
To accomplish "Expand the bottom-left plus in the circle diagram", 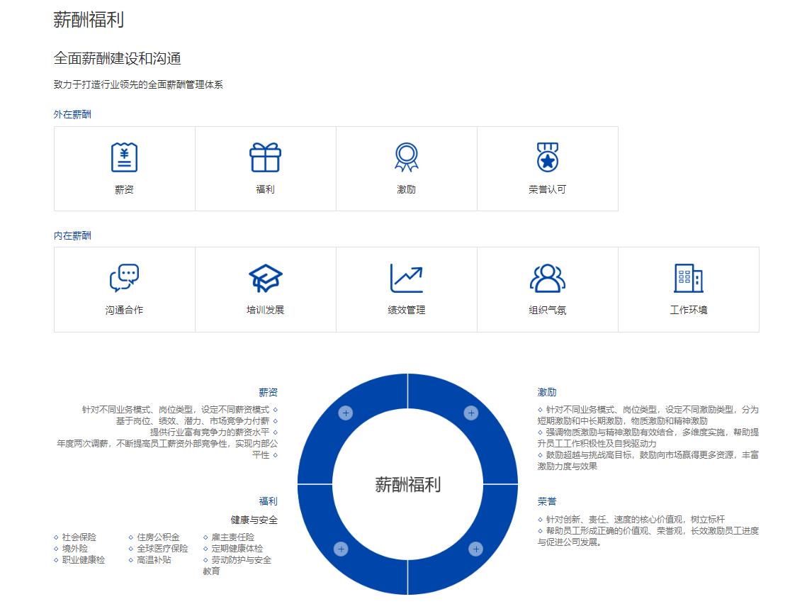I will click(342, 548).
